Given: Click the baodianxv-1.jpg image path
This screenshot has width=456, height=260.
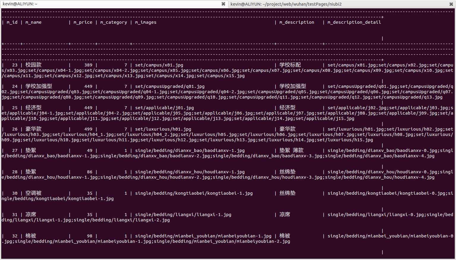Looking at the screenshot, I should (190, 150).
